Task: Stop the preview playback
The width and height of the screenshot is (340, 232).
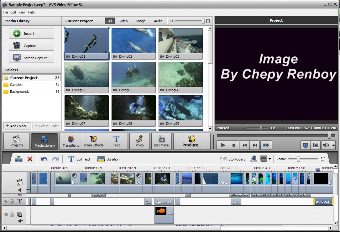Action: [x=234, y=145]
